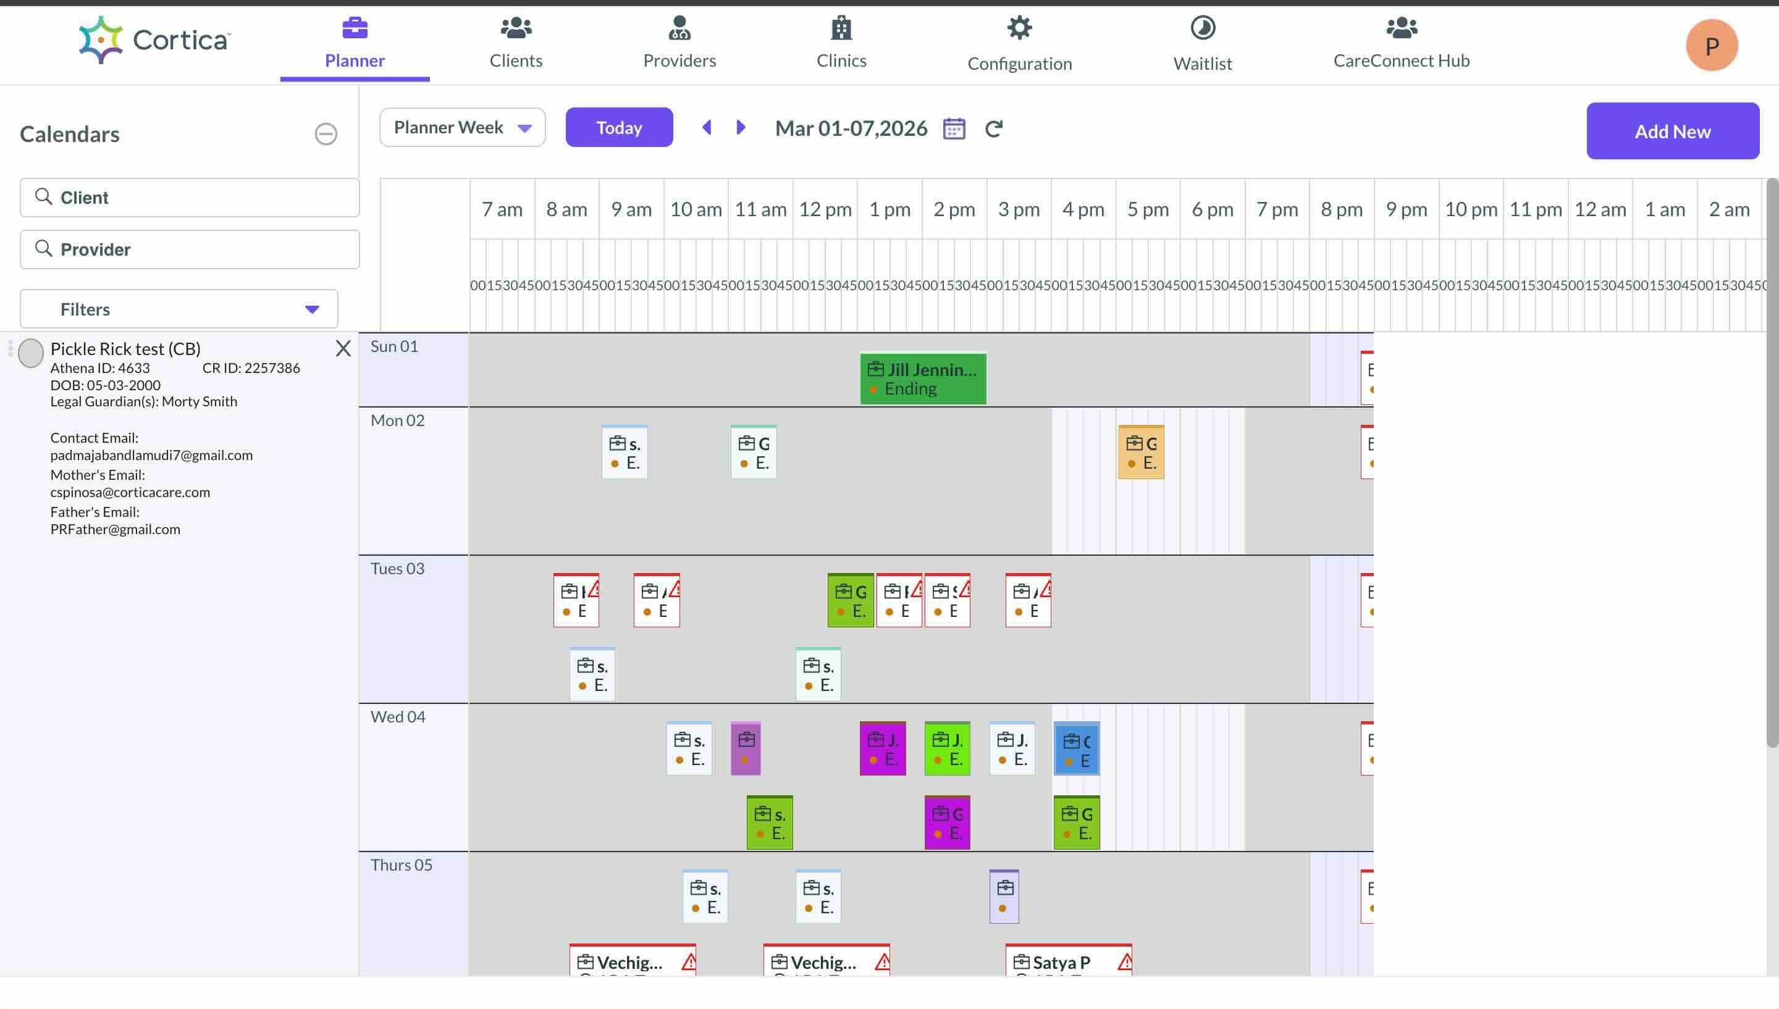The width and height of the screenshot is (1779, 1009).
Task: Open Tuesday 12 pm S. appointment in second row
Action: 818,674
